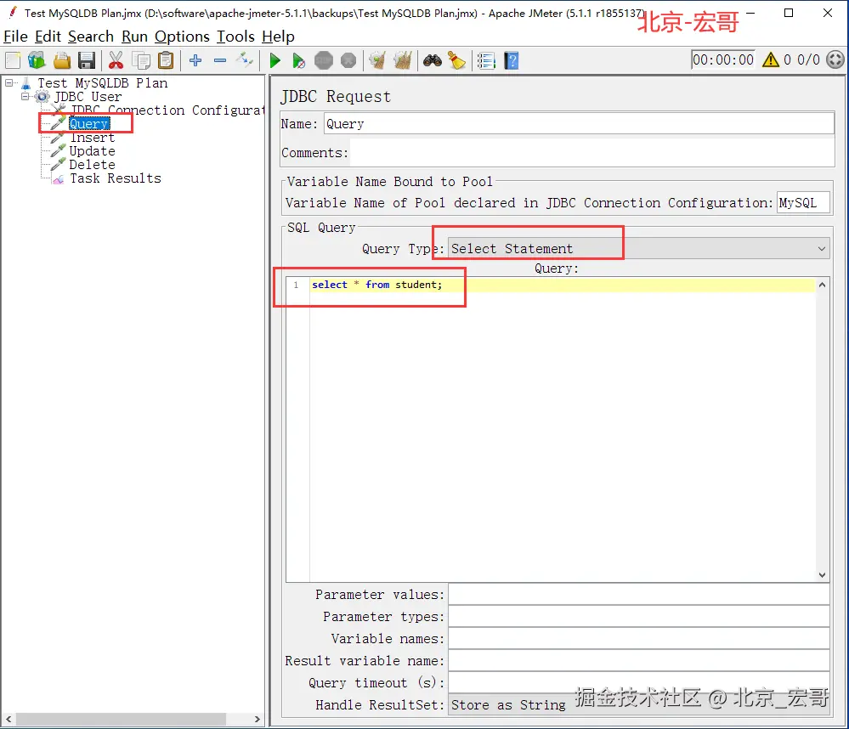
Task: Select the Query sampler in tree
Action: pos(89,124)
